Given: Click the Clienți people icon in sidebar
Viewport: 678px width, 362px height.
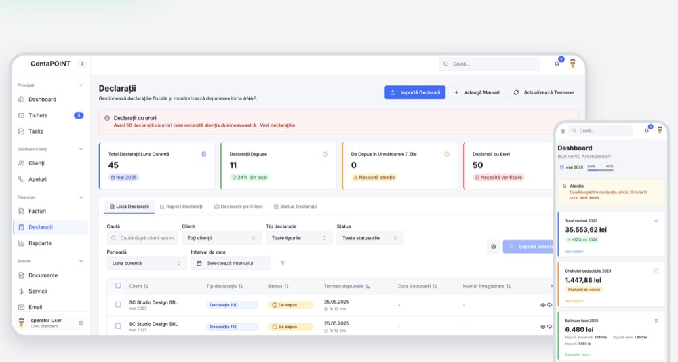Looking at the screenshot, I should coord(21,163).
